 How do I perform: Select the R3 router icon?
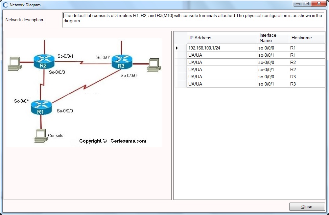122,61
